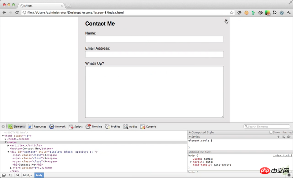Expand the form node
293x178 pixels.
pos(11,168)
